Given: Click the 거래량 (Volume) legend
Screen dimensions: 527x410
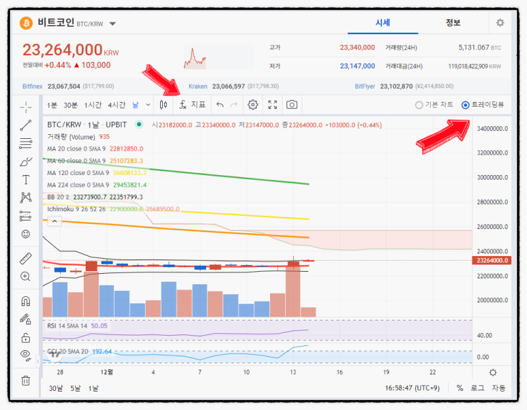Looking at the screenshot, I should 78,137.
